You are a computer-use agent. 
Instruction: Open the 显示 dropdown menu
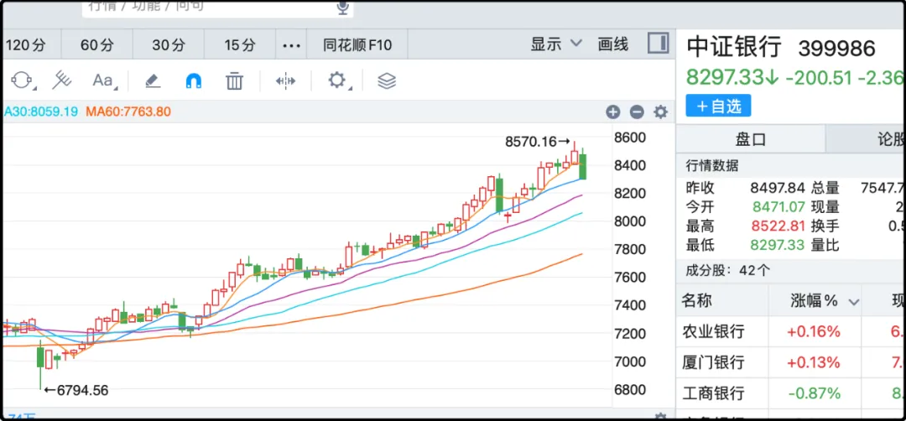click(x=556, y=44)
